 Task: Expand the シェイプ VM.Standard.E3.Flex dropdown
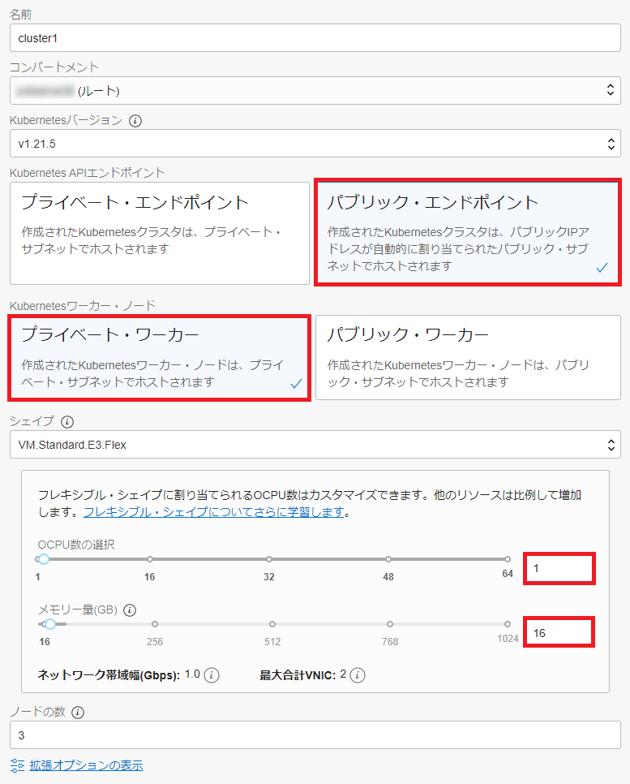[x=315, y=445]
